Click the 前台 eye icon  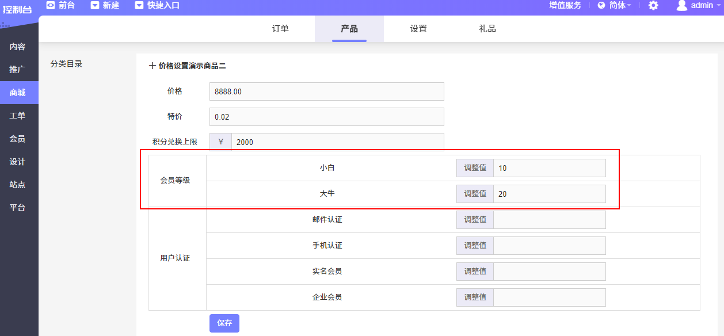point(51,5)
